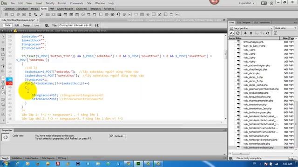Image resolution: width=298 pixels, height=167 pixels.
Task: Insert a Radio Button form element
Action: 148,14
